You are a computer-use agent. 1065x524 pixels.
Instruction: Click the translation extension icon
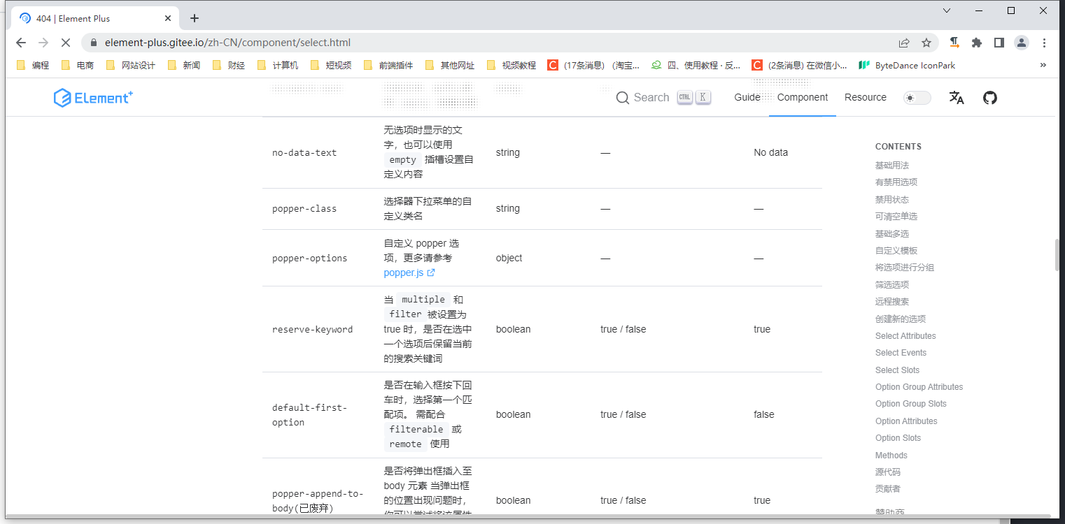click(954, 43)
